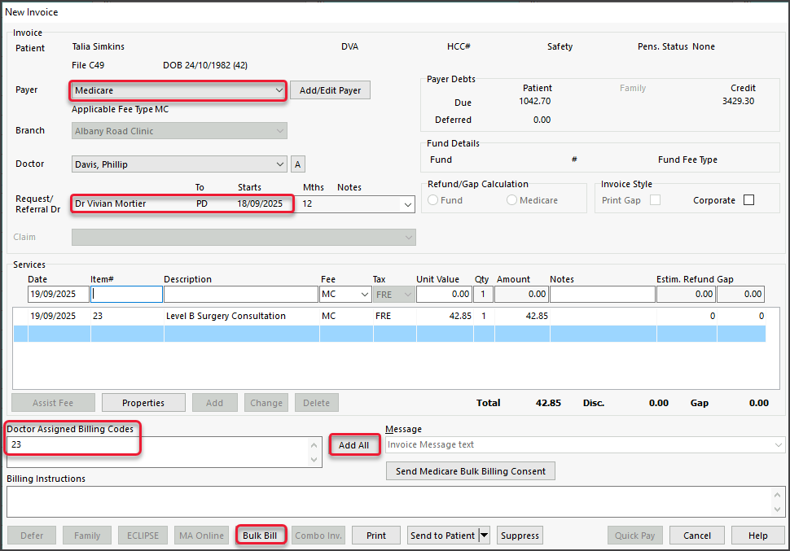
Task: Open Properties for the selected service
Action: [143, 403]
